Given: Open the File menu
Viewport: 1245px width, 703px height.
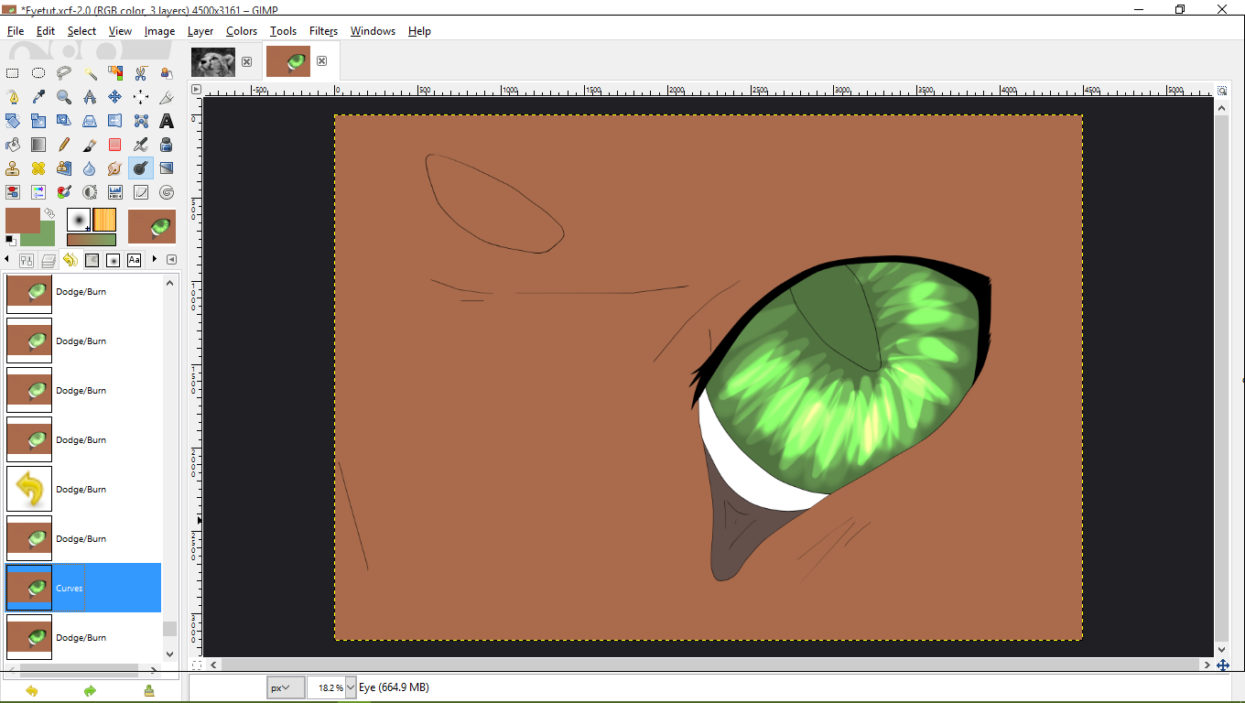Looking at the screenshot, I should click(16, 31).
